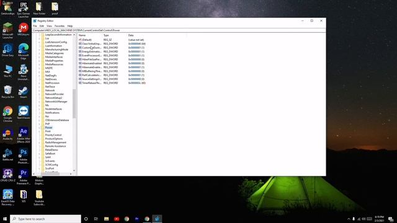The height and width of the screenshot is (223, 397).
Task: Show hidden system tray icons chevron
Action: click(349, 219)
